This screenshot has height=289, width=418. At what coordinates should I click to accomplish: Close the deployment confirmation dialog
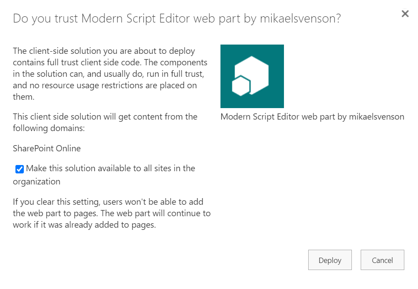(405, 14)
